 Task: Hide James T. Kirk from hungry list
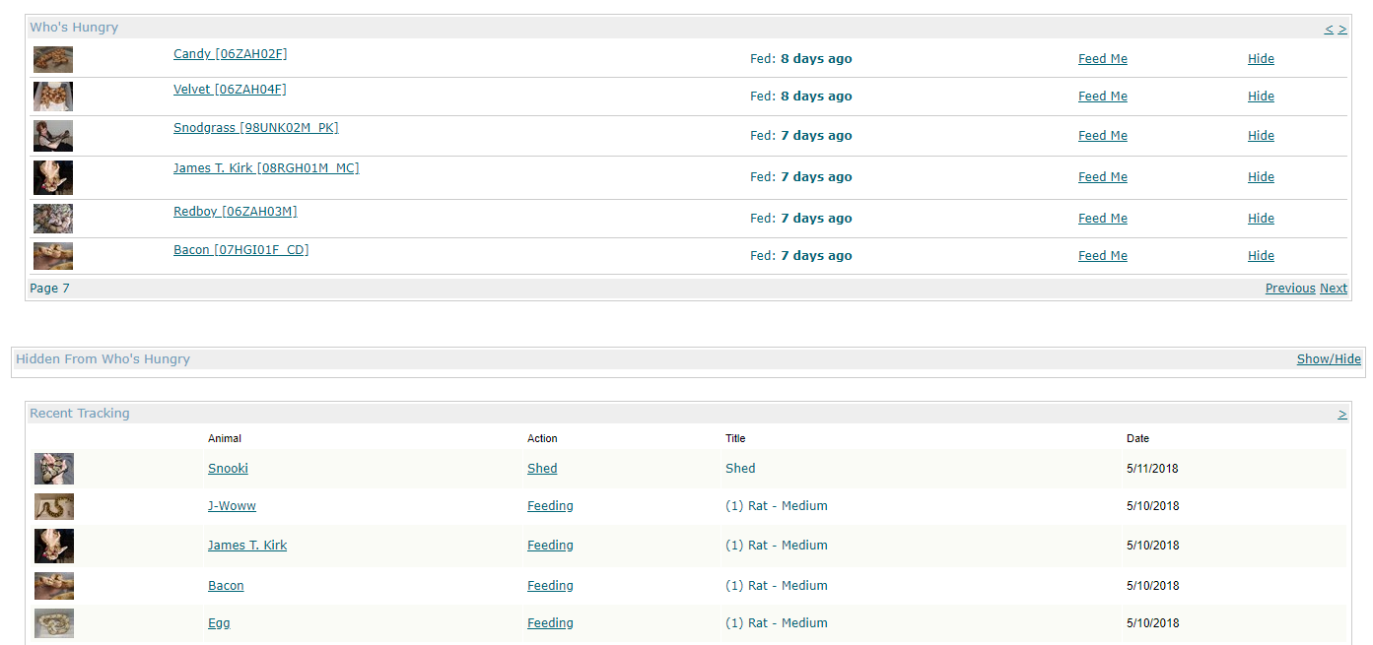[1261, 177]
